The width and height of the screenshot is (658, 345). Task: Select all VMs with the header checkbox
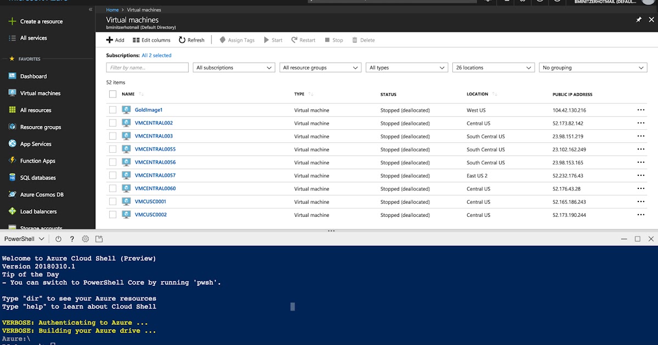112,94
